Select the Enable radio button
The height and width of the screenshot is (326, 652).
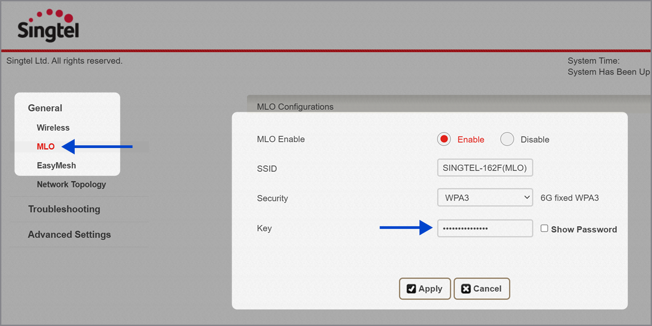coord(444,139)
